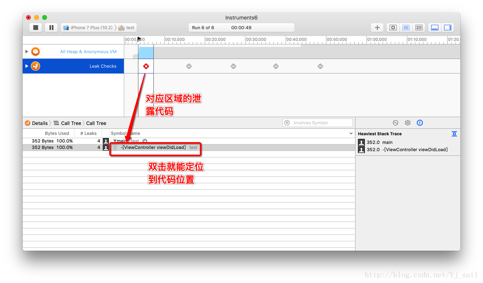Click the blue allocations graph region
483x283 pixels.
click(x=146, y=52)
